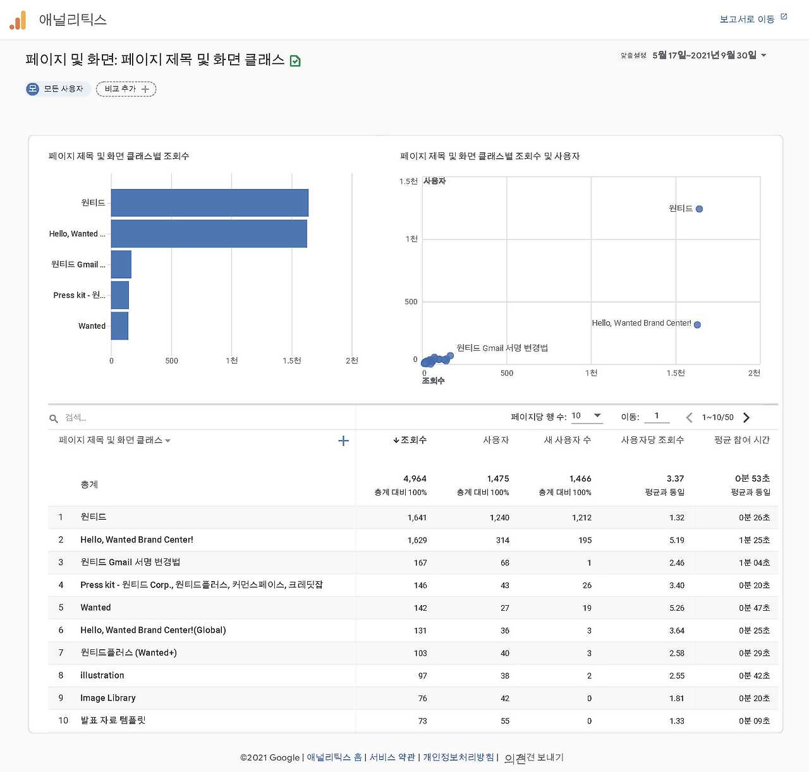
Task: Click the 개인정보처리방침 footer link
Action: point(459,757)
